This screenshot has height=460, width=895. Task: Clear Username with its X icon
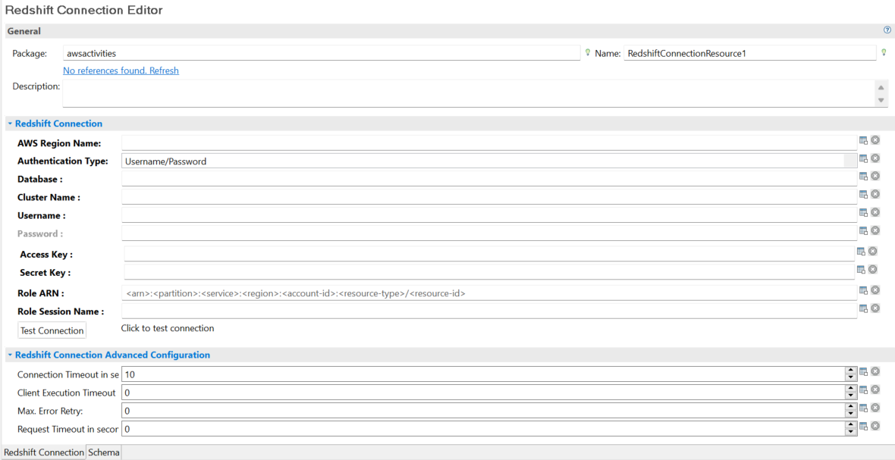(875, 213)
